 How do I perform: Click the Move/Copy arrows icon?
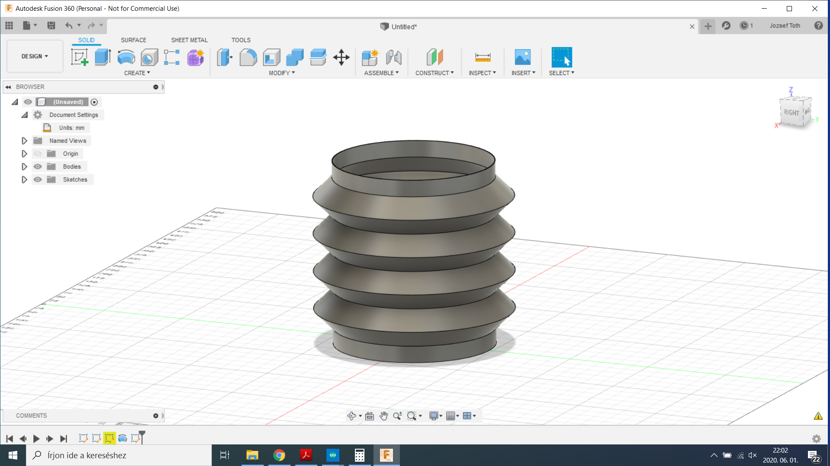(341, 57)
